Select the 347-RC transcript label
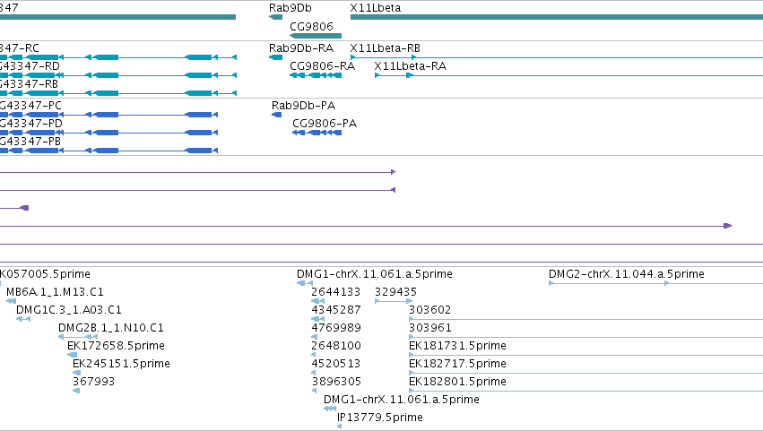 pos(20,48)
